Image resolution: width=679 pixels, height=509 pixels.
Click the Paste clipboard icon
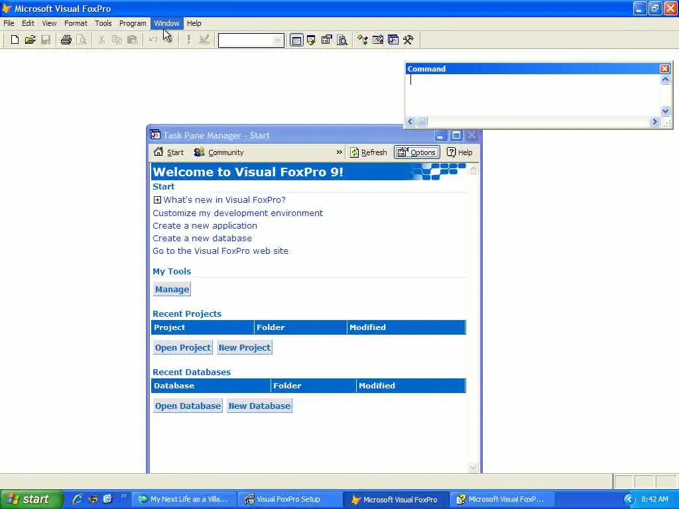pyautogui.click(x=133, y=40)
